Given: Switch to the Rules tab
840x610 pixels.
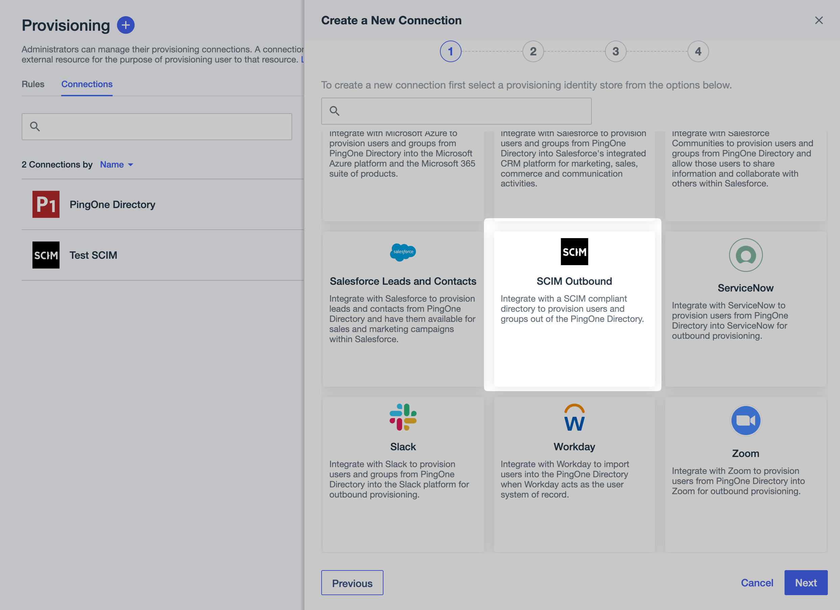Looking at the screenshot, I should [33, 84].
